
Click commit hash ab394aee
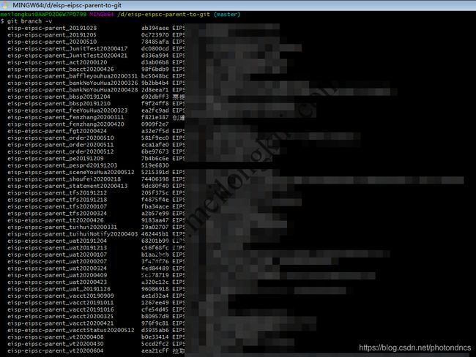155,28
